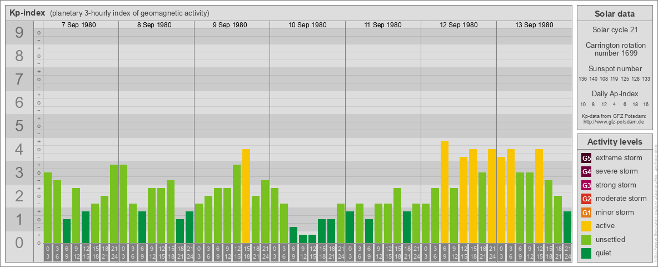Click the 11 Sep 15-18 bar
658x267 pixels.
coord(397,216)
